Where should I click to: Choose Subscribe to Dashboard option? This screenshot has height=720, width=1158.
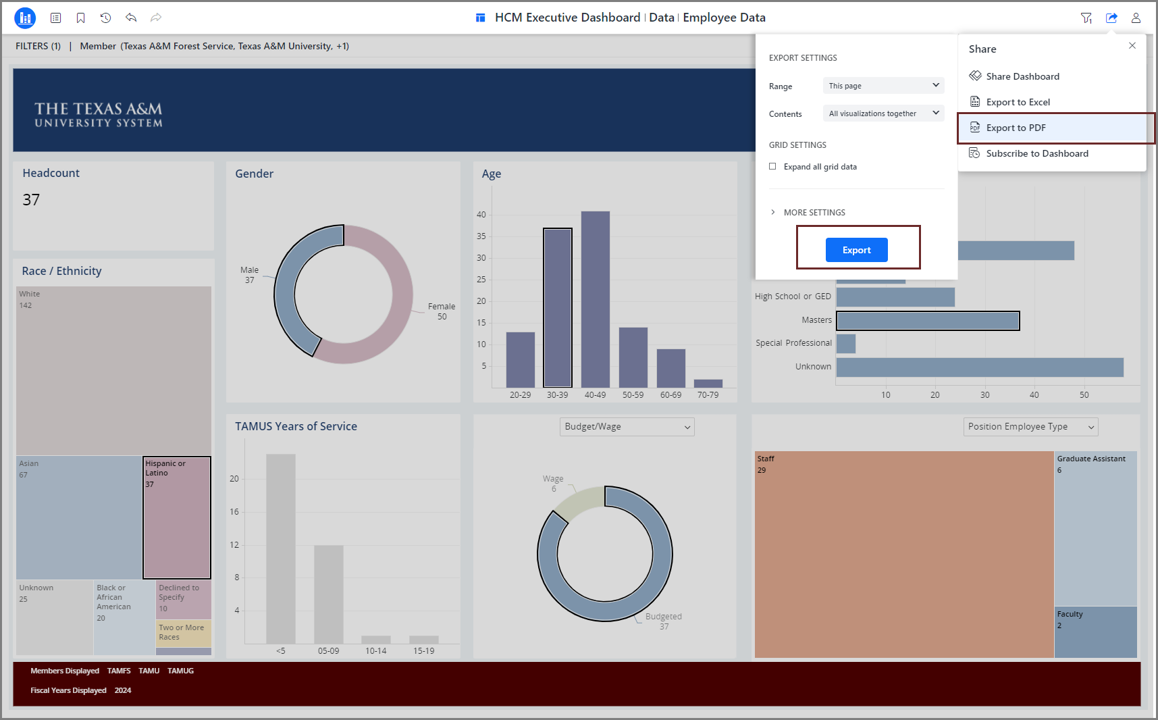(1036, 153)
